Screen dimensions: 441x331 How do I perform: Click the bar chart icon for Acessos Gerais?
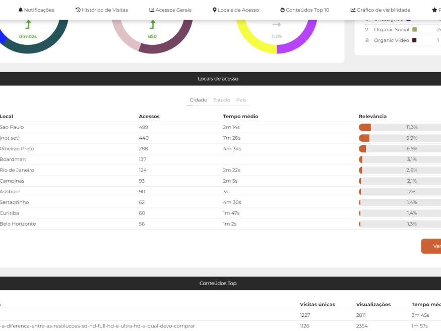(x=152, y=10)
